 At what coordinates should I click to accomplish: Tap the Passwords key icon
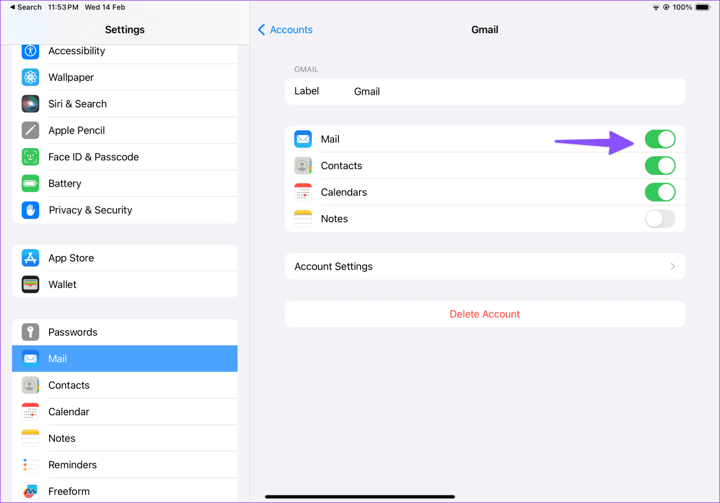30,332
